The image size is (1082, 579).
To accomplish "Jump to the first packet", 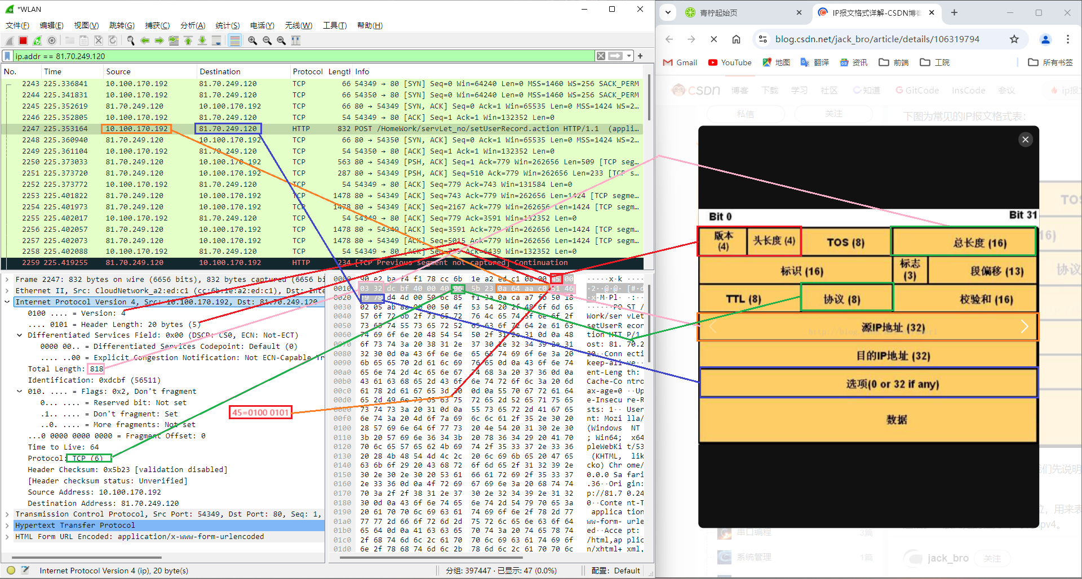I will point(188,41).
